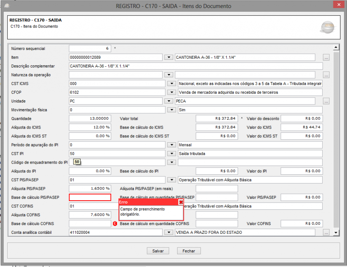
Task: Click the scrollbar down arrow
Action: (x=336, y=233)
